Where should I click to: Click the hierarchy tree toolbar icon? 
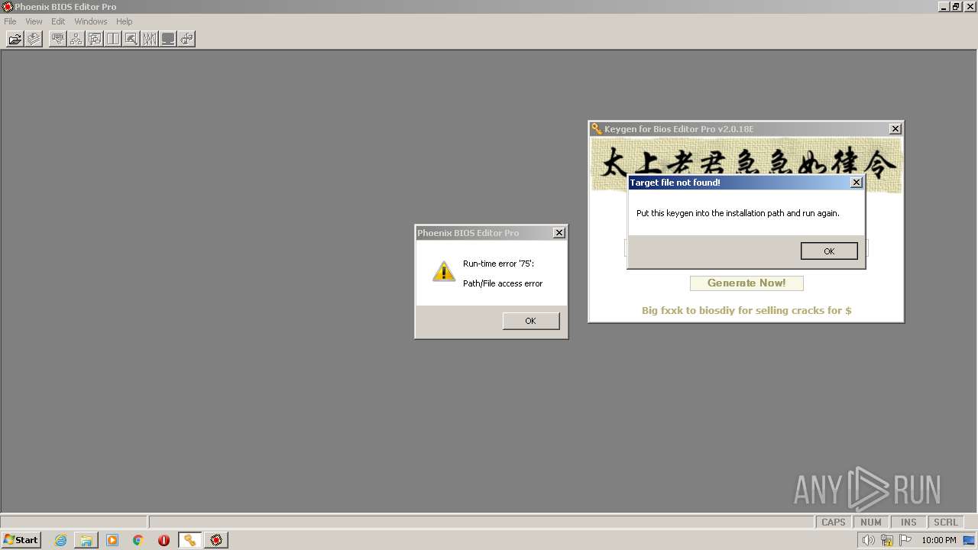(76, 39)
